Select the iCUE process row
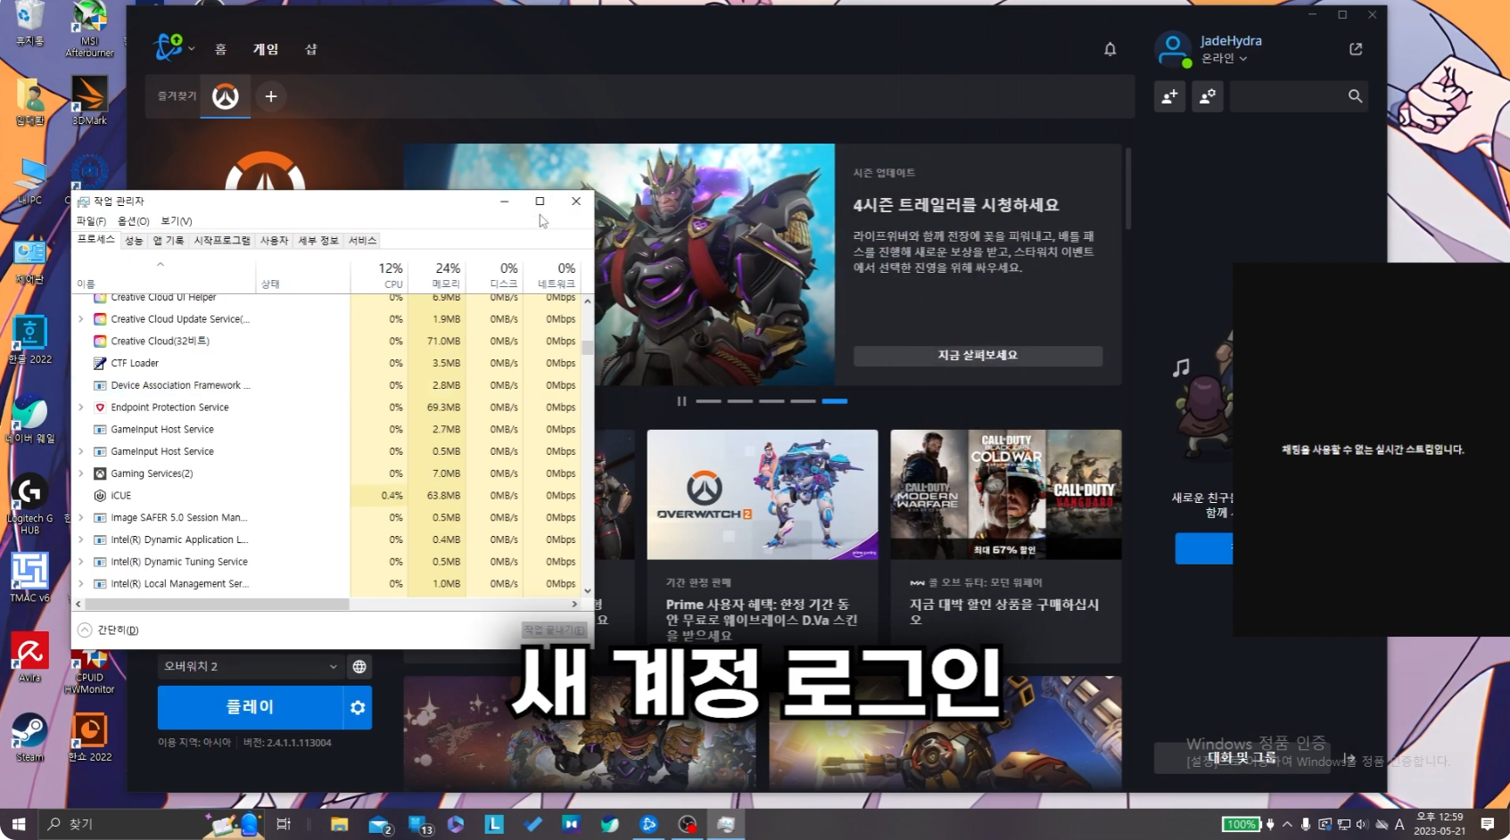This screenshot has height=840, width=1510. coord(326,496)
